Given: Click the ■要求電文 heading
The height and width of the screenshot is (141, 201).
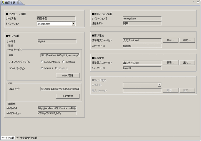Looking at the screenshot, I should pos(98,35).
